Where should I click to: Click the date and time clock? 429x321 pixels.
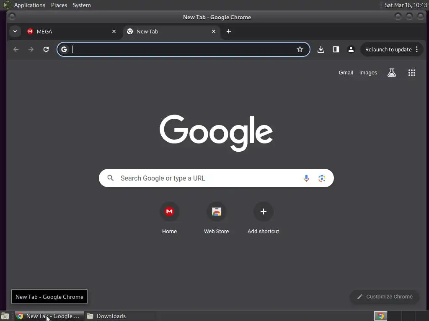(406, 5)
